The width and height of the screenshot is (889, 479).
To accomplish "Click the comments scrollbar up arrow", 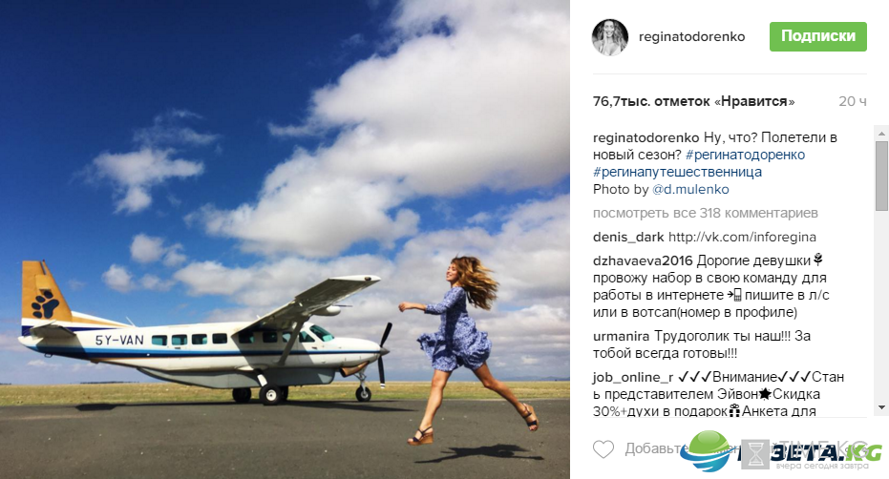I will (881, 134).
